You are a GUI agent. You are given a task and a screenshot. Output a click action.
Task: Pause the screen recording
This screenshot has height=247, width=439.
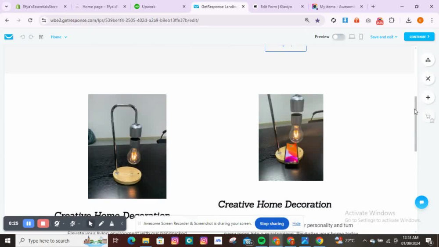[x=29, y=223]
